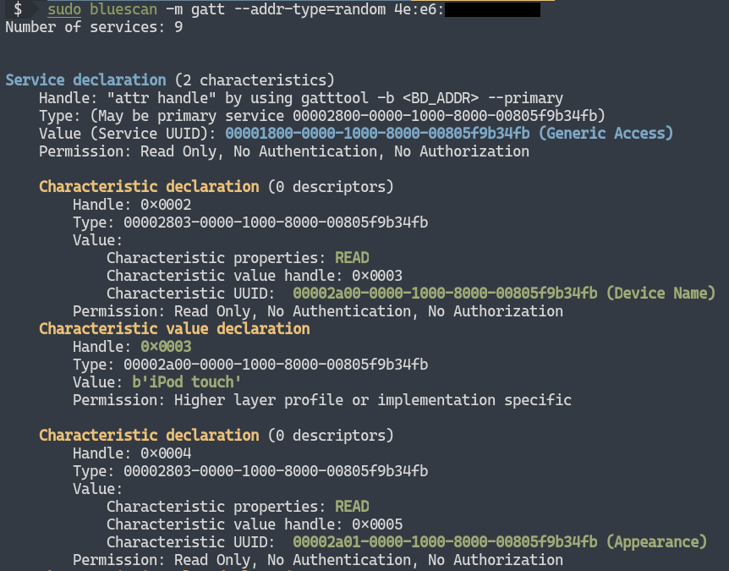The width and height of the screenshot is (729, 571).
Task: Click the first green READ property
Action: pyautogui.click(x=352, y=258)
